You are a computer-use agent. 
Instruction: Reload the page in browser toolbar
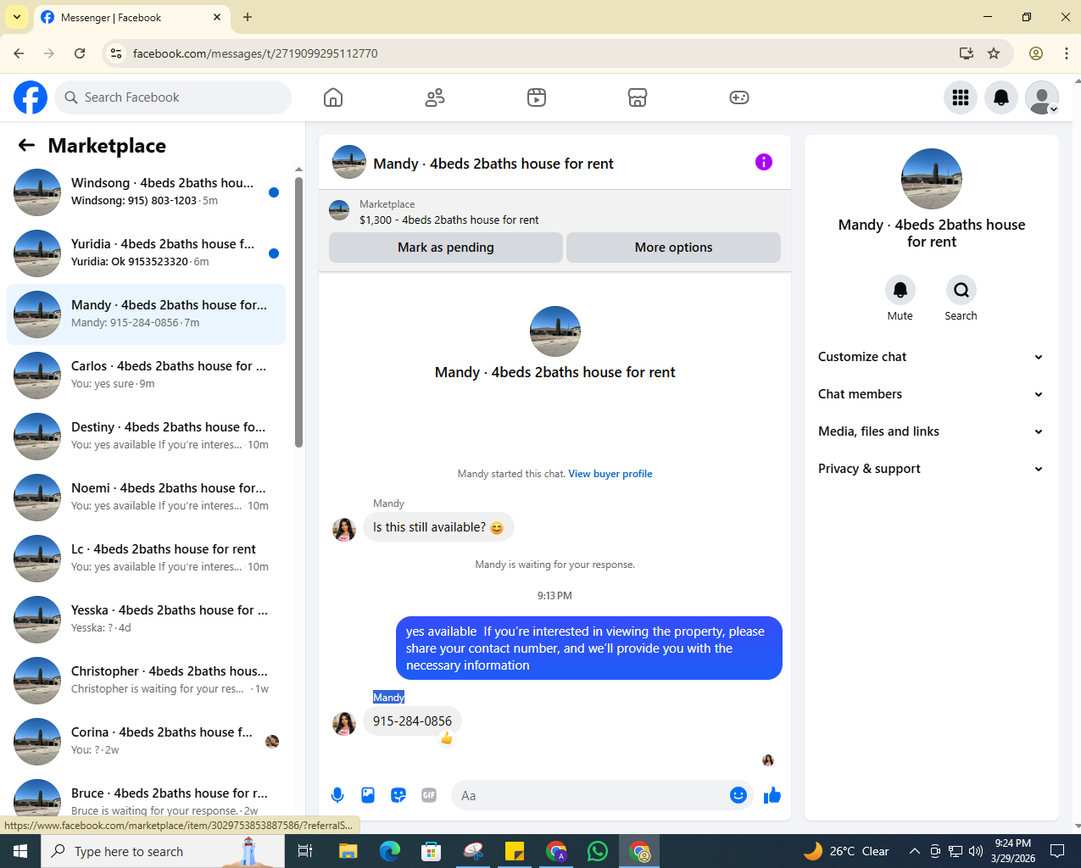tap(80, 53)
